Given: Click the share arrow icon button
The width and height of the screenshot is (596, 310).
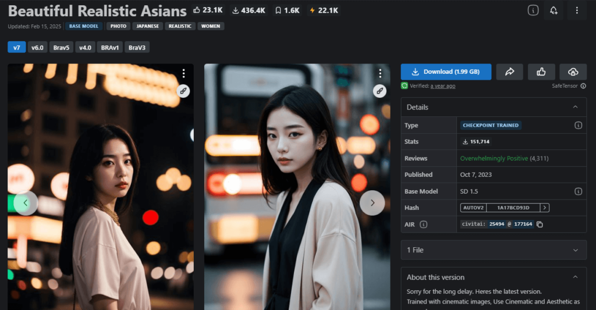Looking at the screenshot, I should 510,72.
